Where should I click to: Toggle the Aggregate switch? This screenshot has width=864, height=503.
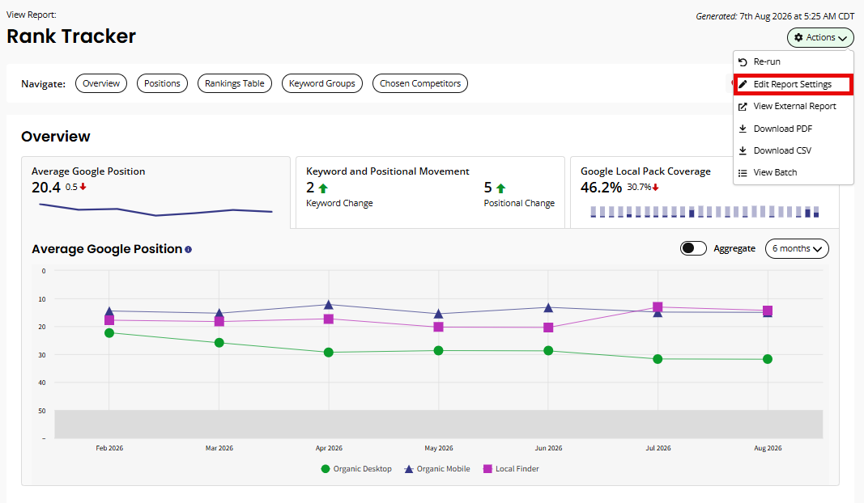(693, 248)
